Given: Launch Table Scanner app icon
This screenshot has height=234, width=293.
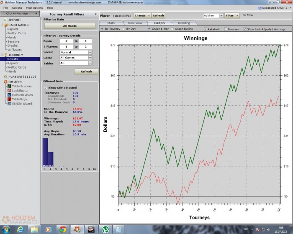Looking at the screenshot, I should click(9, 86).
